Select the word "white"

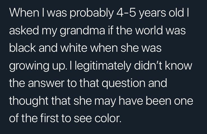(74, 48)
